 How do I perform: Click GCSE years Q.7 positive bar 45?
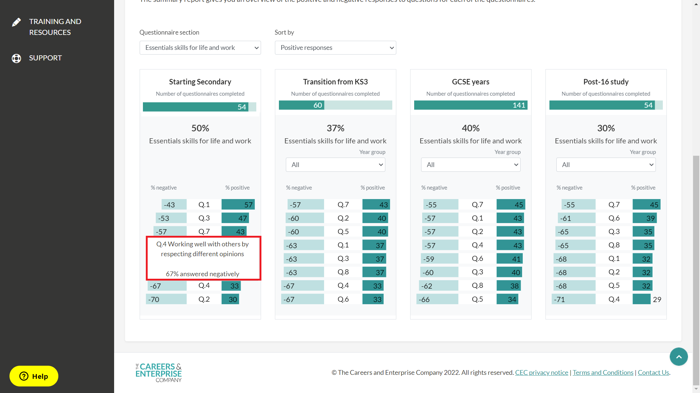click(511, 205)
